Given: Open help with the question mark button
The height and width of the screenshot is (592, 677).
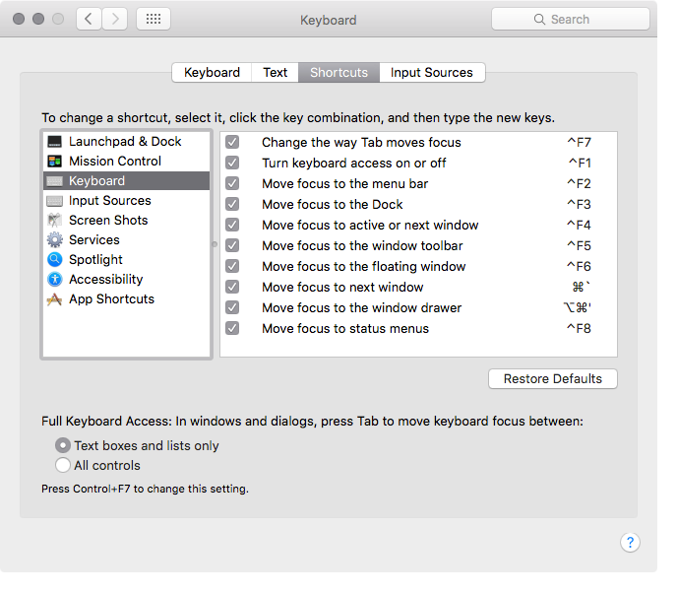Looking at the screenshot, I should pyautogui.click(x=630, y=543).
